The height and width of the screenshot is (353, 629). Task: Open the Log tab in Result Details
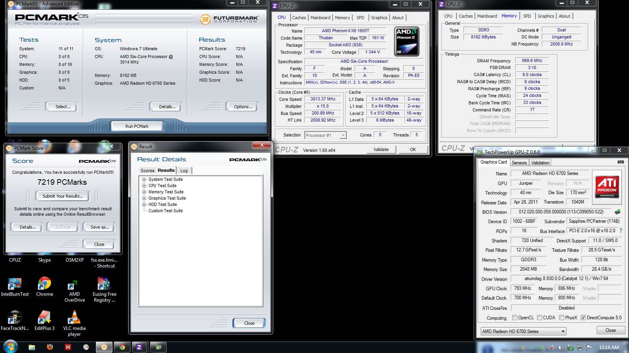click(x=184, y=171)
